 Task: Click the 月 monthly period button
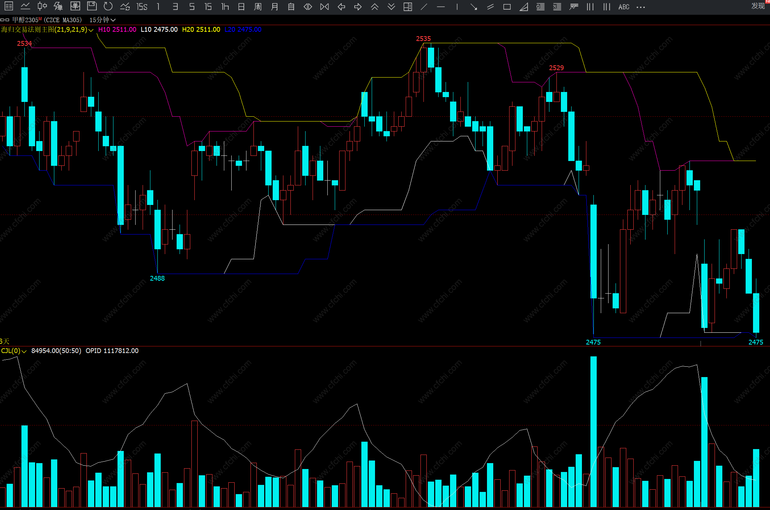tap(275, 7)
